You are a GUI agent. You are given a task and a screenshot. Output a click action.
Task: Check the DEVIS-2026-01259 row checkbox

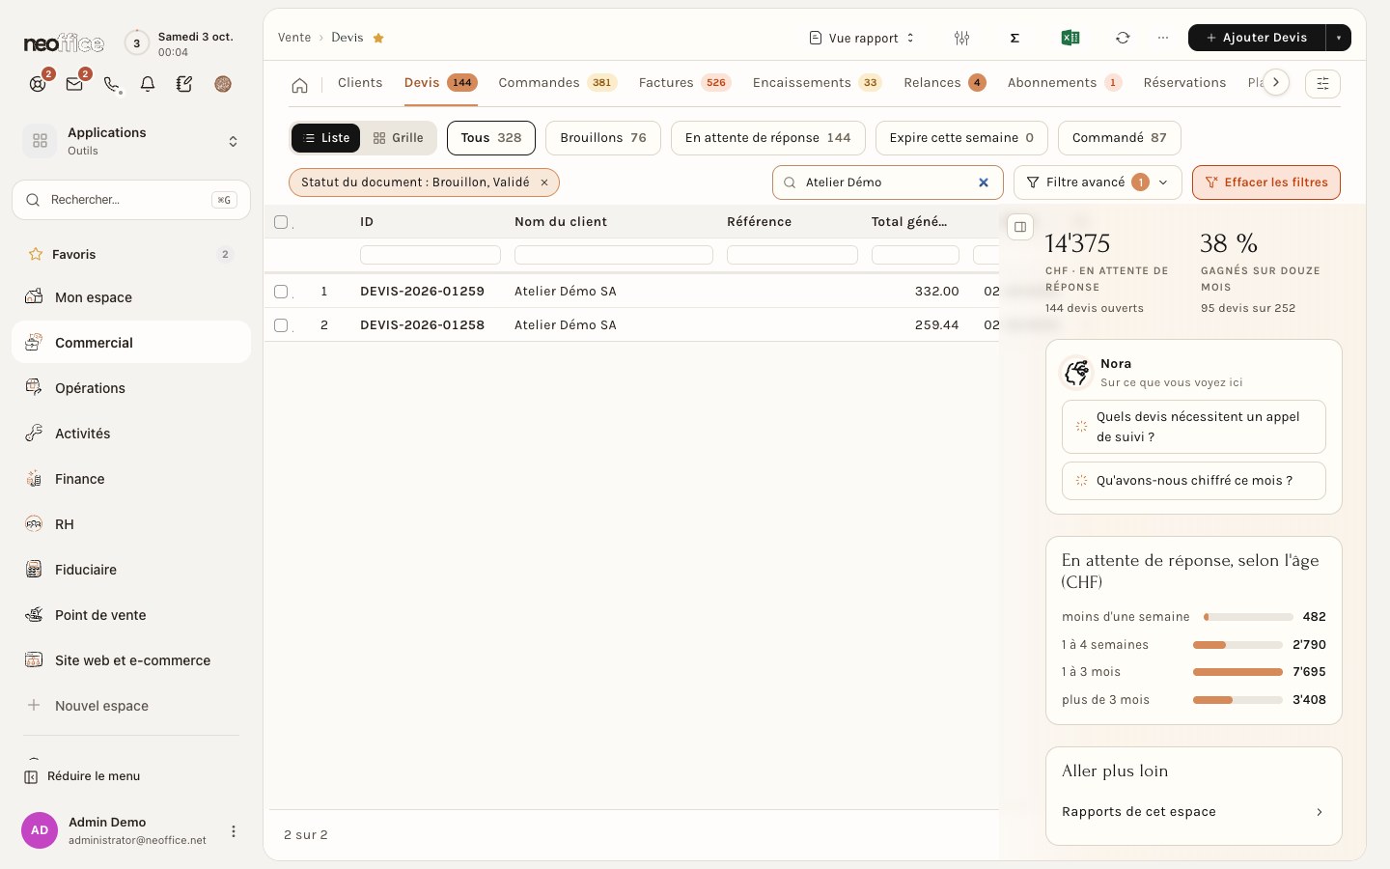[281, 292]
